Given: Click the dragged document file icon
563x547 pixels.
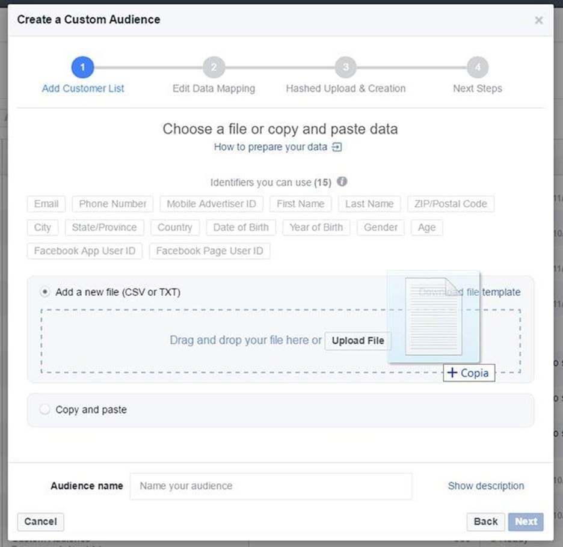Looking at the screenshot, I should 433,316.
